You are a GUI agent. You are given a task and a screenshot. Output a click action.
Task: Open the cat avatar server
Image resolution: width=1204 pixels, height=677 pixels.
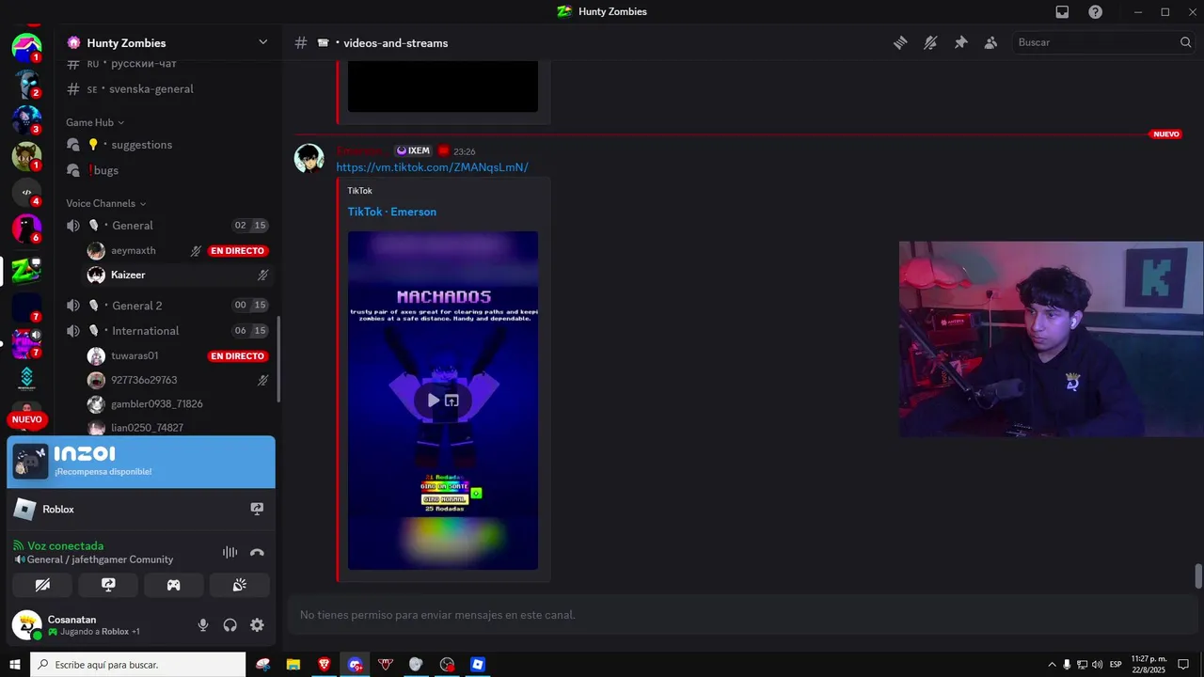tap(26, 156)
